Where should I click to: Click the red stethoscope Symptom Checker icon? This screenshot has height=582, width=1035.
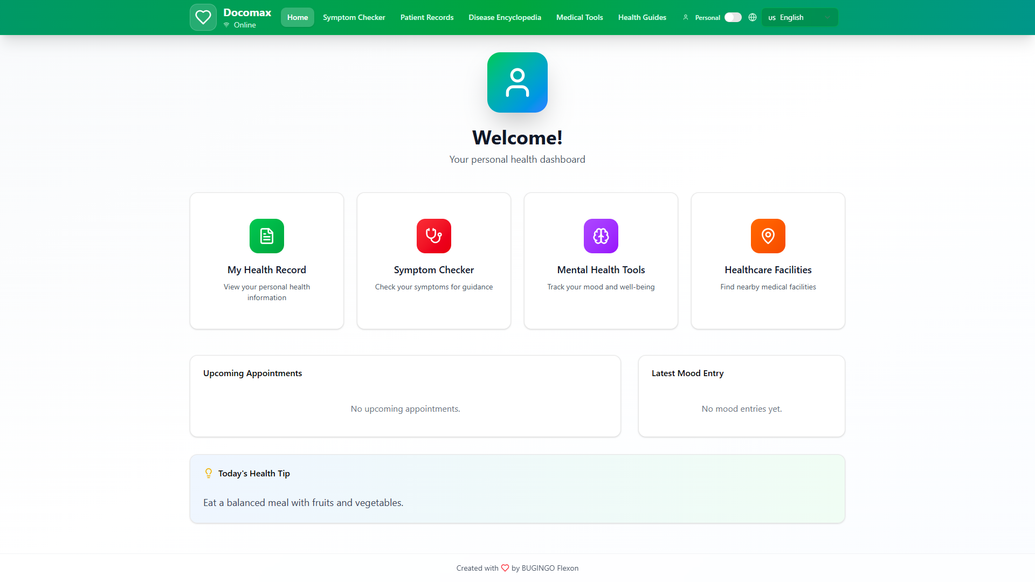(x=434, y=236)
